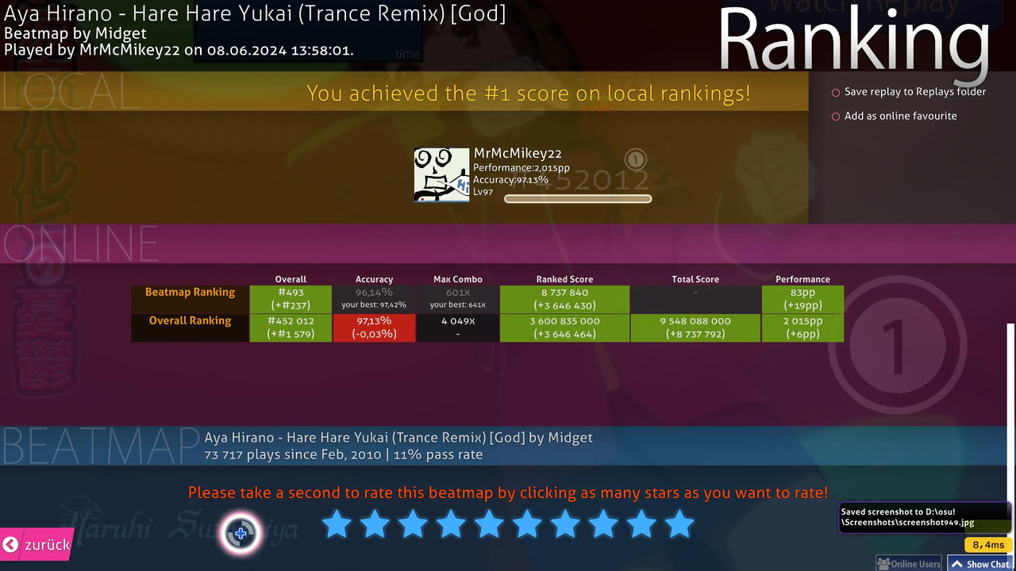1016x571 pixels.
Task: Click the level progress bar under Lv97
Action: [578, 199]
